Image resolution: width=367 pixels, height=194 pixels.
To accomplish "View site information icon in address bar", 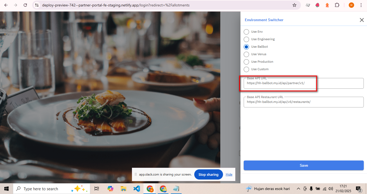I will point(37,5).
